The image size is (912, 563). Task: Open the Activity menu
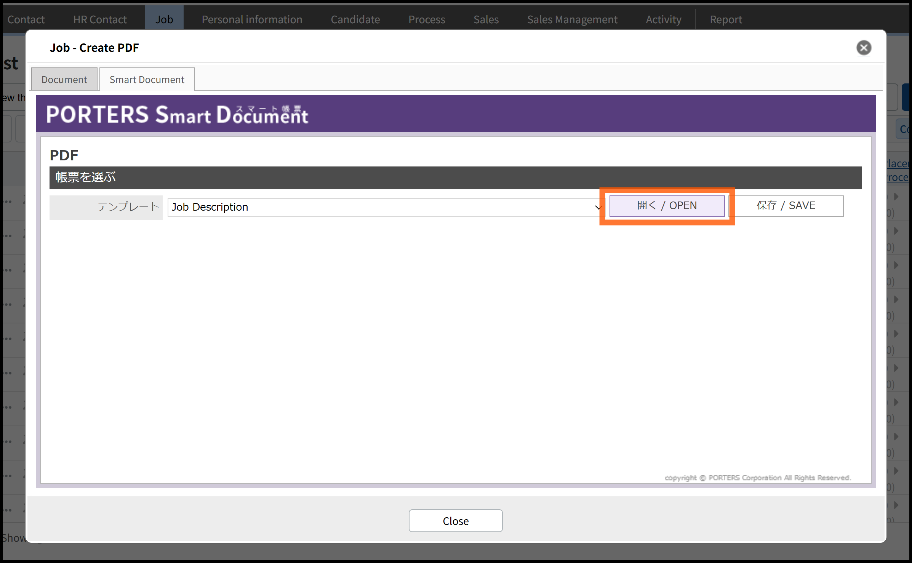(663, 19)
